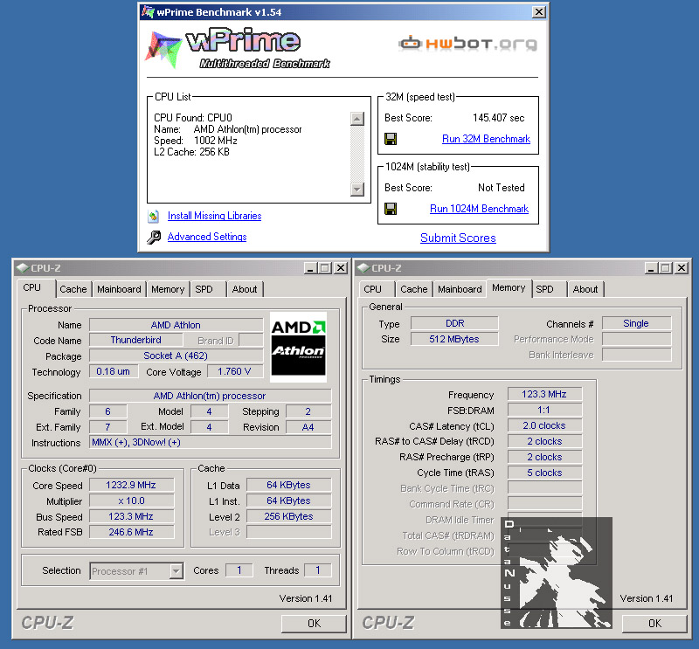Open About tab in right CPU-Z window
Screen dimensions: 699x649
tap(585, 289)
